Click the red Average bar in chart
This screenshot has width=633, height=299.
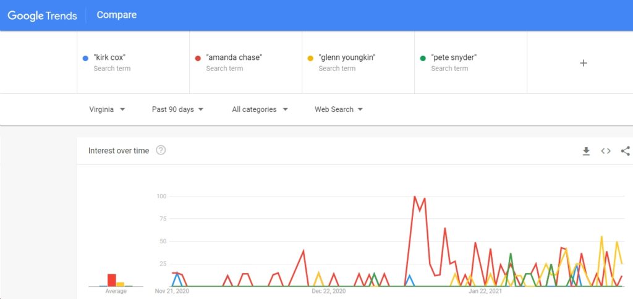pos(112,280)
